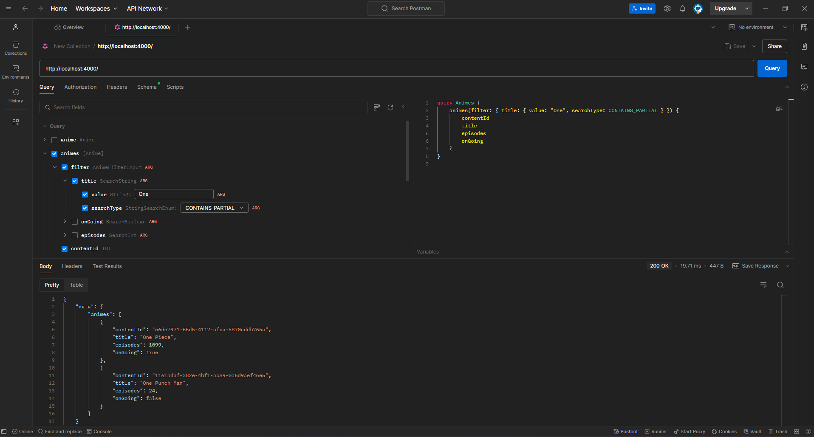Screen dimensions: 814x437
Task: Open the Upgrade dropdown arrow
Action: pos(747,8)
